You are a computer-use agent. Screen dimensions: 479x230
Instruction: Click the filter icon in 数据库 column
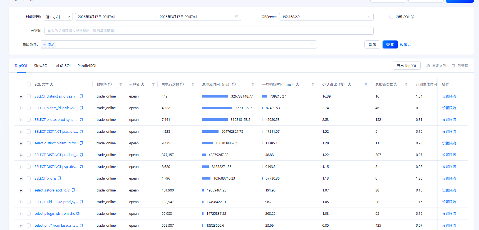coord(121,85)
